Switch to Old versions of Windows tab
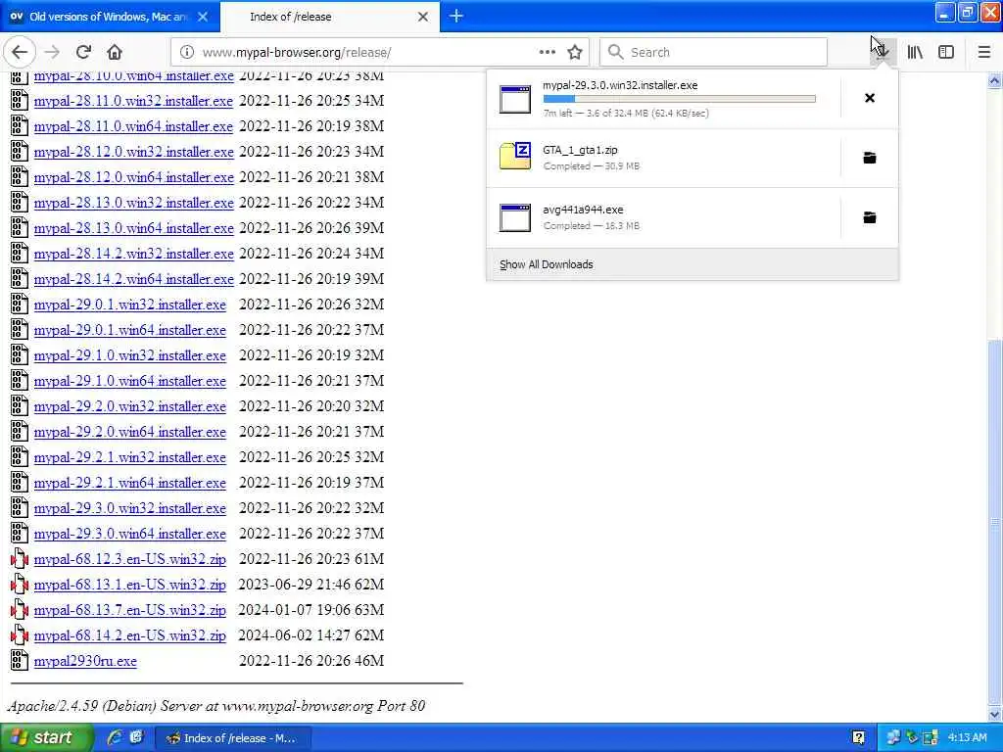The height and width of the screenshot is (752, 1003). (x=109, y=17)
